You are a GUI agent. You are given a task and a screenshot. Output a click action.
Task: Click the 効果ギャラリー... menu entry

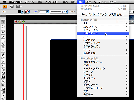(x=93, y=62)
